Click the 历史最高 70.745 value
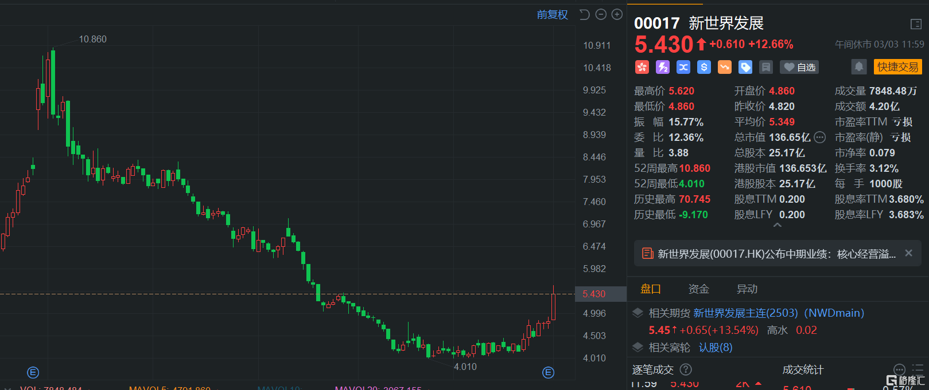Viewport: 929px width, 390px height. tap(694, 199)
